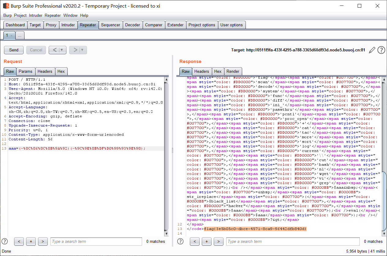Click the response pane help question icon
This screenshot has height=256, width=387.
click(180, 241)
